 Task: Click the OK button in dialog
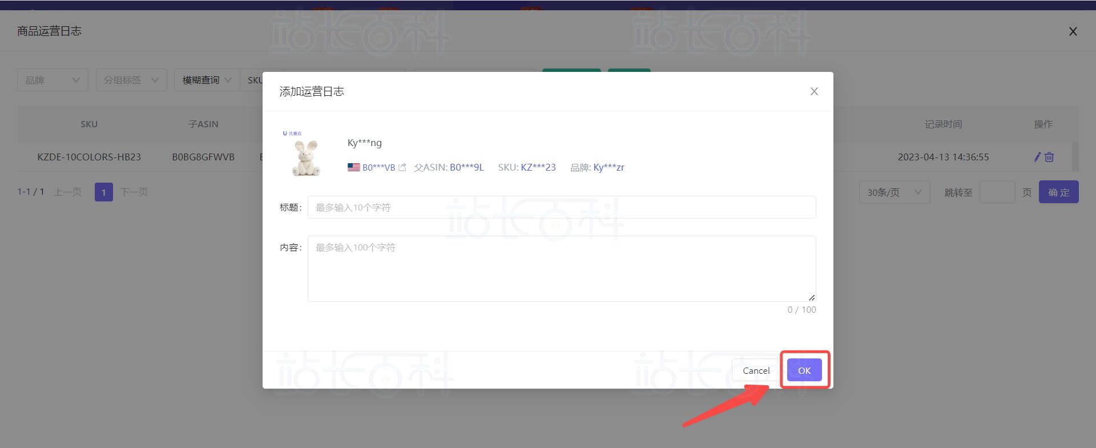pyautogui.click(x=804, y=370)
